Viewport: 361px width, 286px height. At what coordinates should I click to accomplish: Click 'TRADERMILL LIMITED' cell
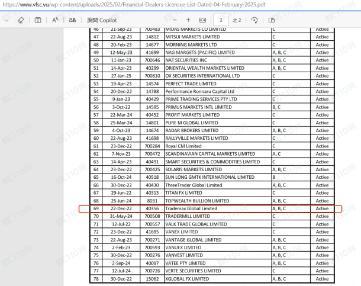coord(218,216)
